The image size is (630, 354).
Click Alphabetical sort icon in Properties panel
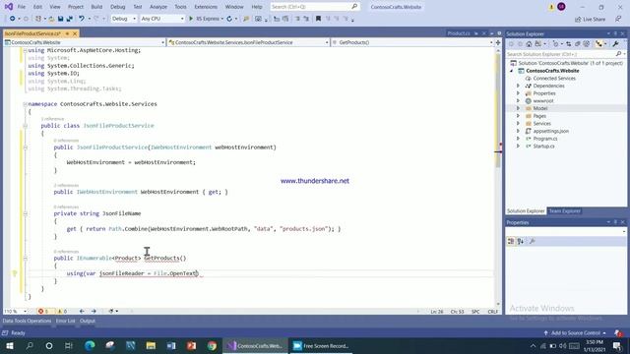click(x=521, y=241)
